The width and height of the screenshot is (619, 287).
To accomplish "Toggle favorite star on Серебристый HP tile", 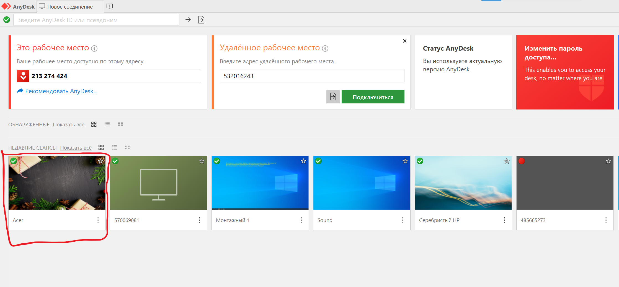I will 507,161.
